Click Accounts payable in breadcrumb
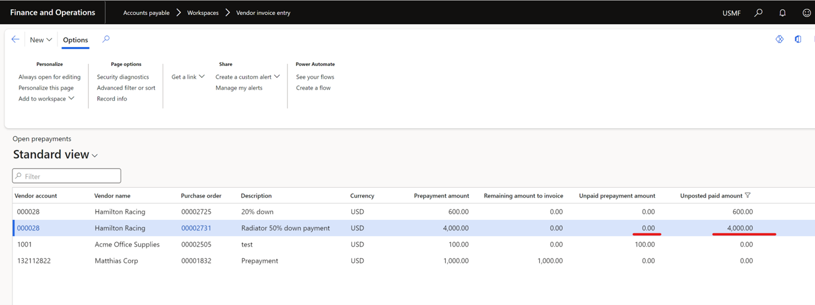Viewport: 815px width, 305px height. click(x=146, y=13)
